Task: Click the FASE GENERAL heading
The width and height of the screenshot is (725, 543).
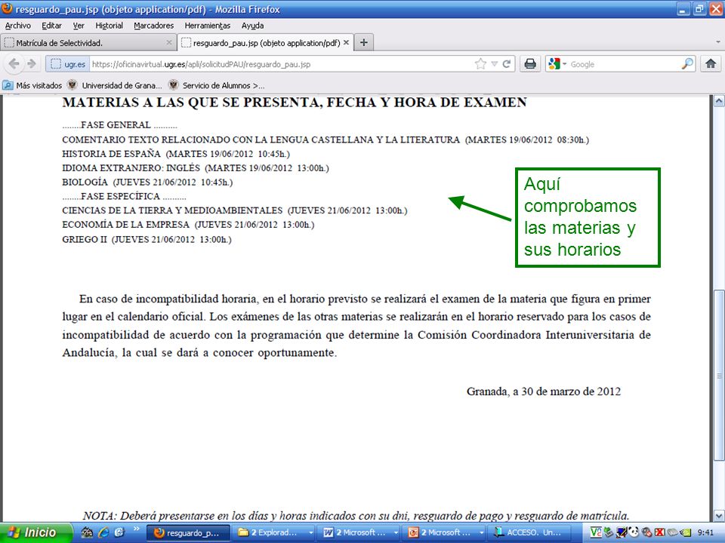Action: (119, 124)
